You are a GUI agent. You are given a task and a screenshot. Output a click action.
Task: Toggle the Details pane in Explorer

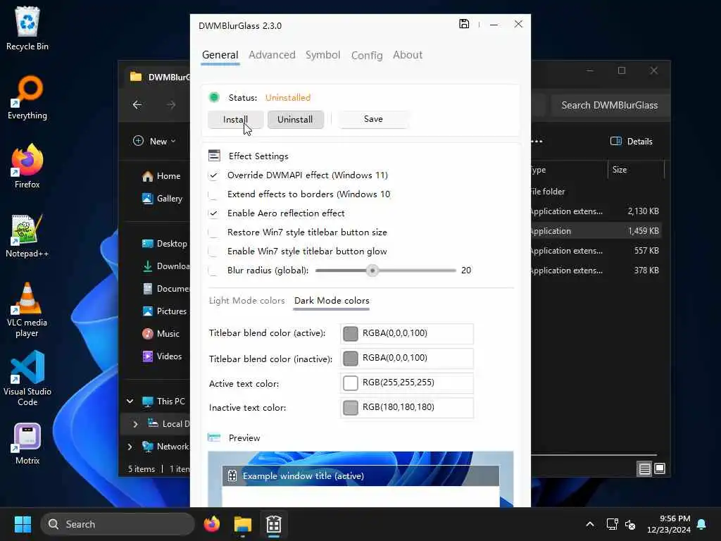631,141
